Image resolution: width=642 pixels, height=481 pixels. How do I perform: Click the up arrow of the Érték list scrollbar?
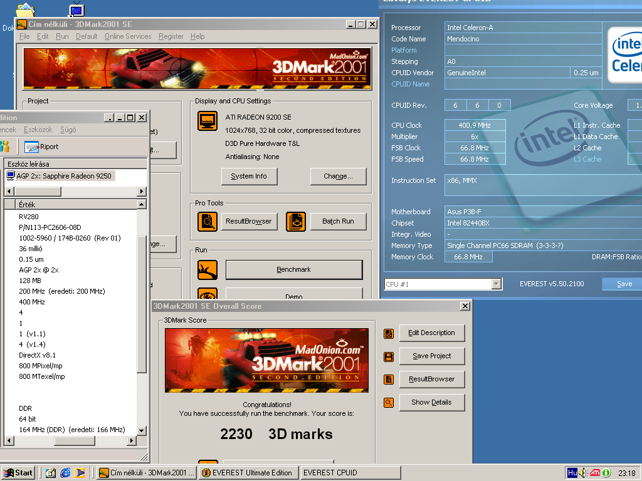pyautogui.click(x=142, y=204)
